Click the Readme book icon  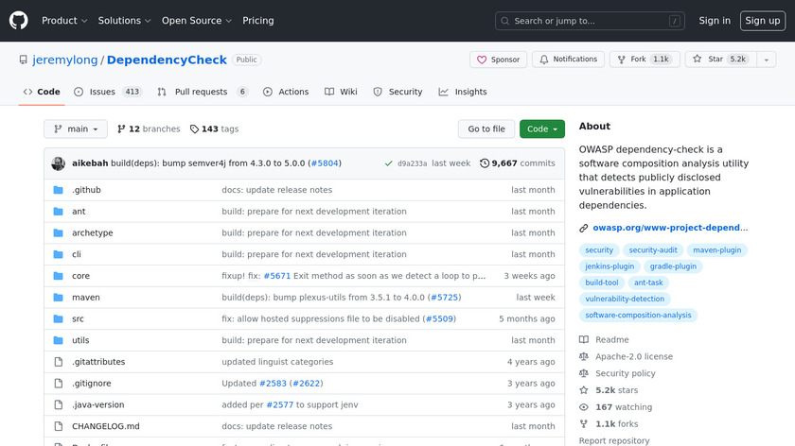coord(584,339)
